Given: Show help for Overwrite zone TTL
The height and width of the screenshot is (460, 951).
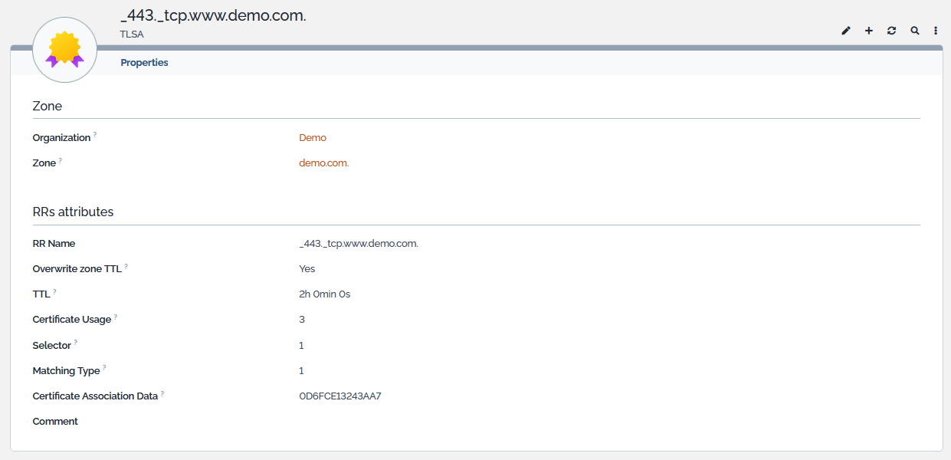Looking at the screenshot, I should tap(126, 266).
